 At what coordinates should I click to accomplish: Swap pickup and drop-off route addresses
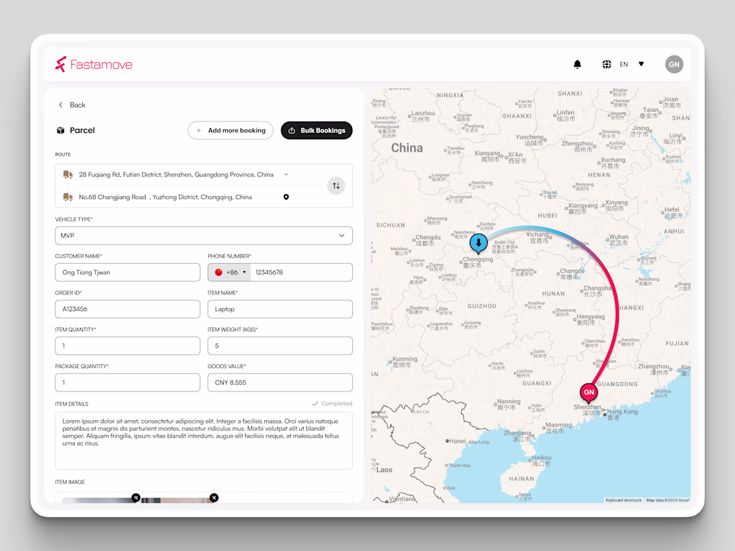tap(336, 186)
